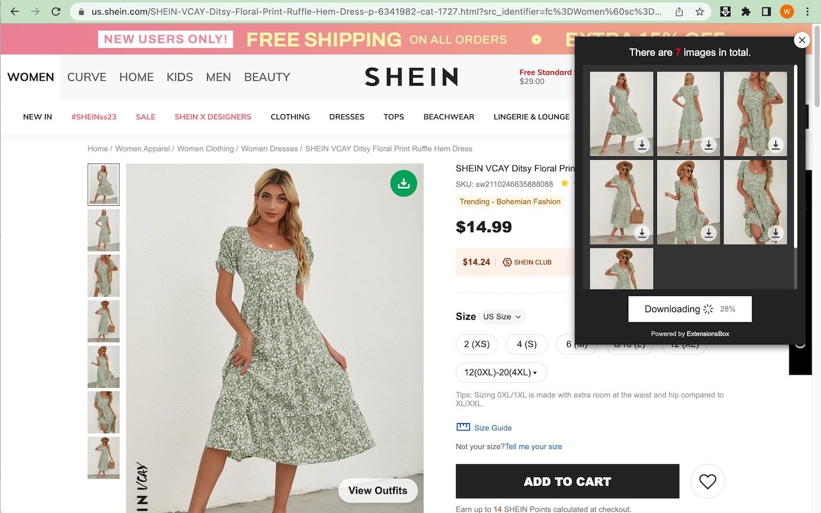Viewport: 821px width, 513px height.
Task: Switch to the BEAUTY category tab
Action: point(267,77)
